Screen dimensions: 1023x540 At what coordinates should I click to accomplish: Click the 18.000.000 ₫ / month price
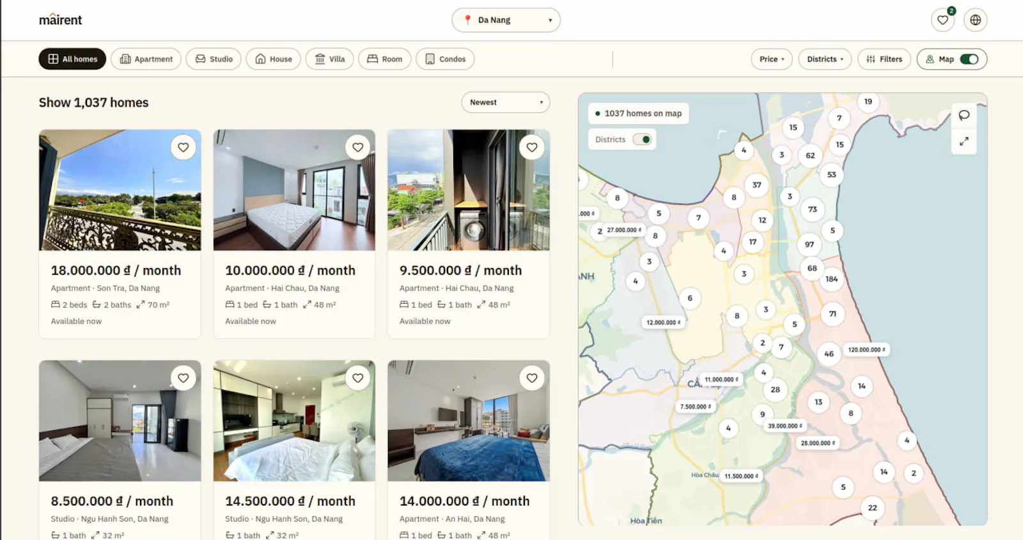(116, 271)
